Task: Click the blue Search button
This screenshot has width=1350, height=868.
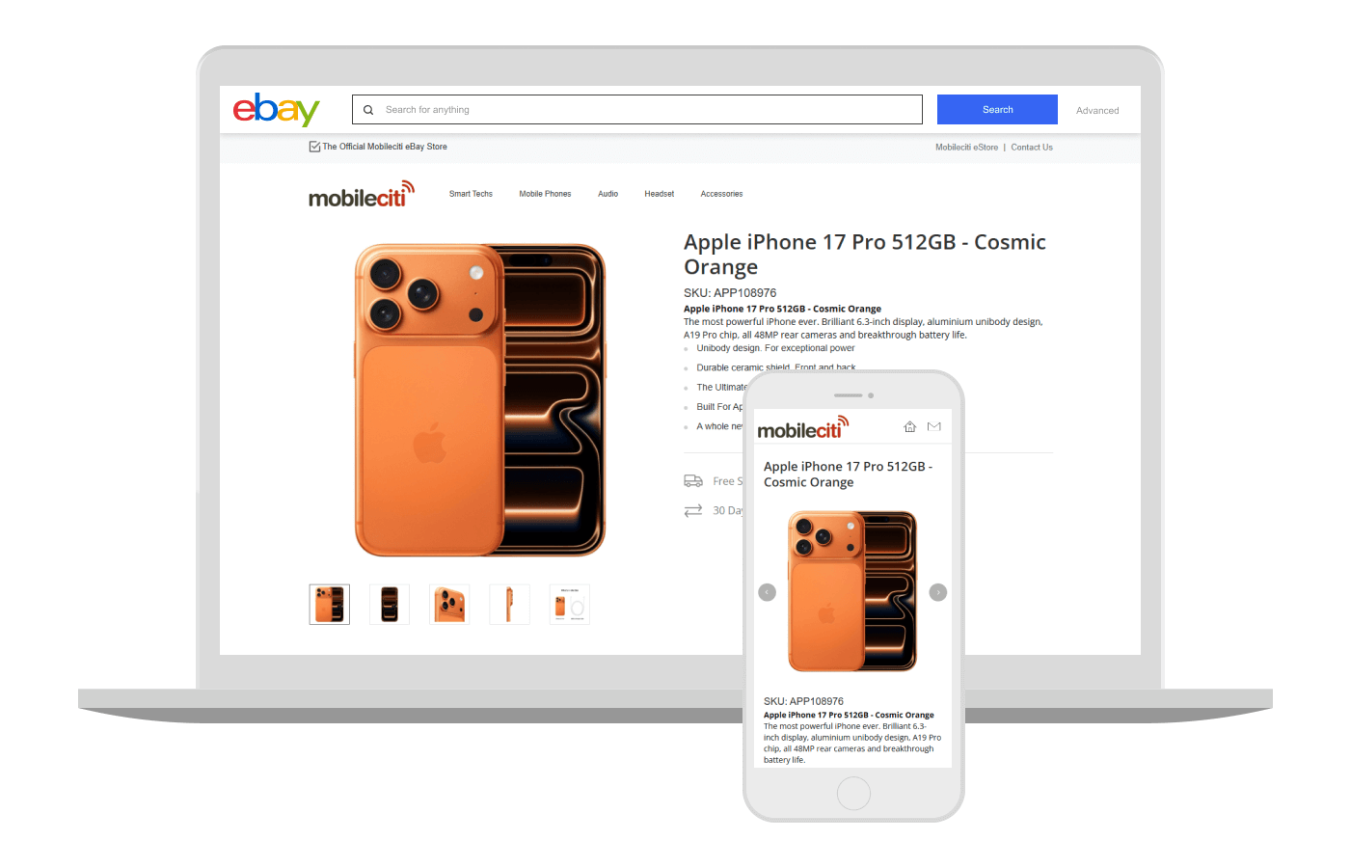Action: coord(997,109)
